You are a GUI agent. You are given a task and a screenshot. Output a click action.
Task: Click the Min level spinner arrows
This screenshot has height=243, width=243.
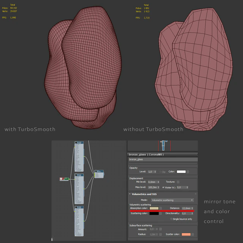click(x=158, y=182)
